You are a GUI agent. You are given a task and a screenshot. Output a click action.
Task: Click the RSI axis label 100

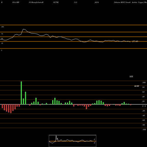(3, 27)
